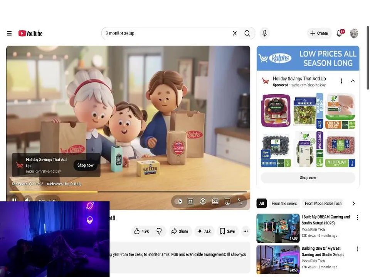The image size is (370, 277).
Task: Click the page's vertical scrollbar
Action: tap(368, 58)
